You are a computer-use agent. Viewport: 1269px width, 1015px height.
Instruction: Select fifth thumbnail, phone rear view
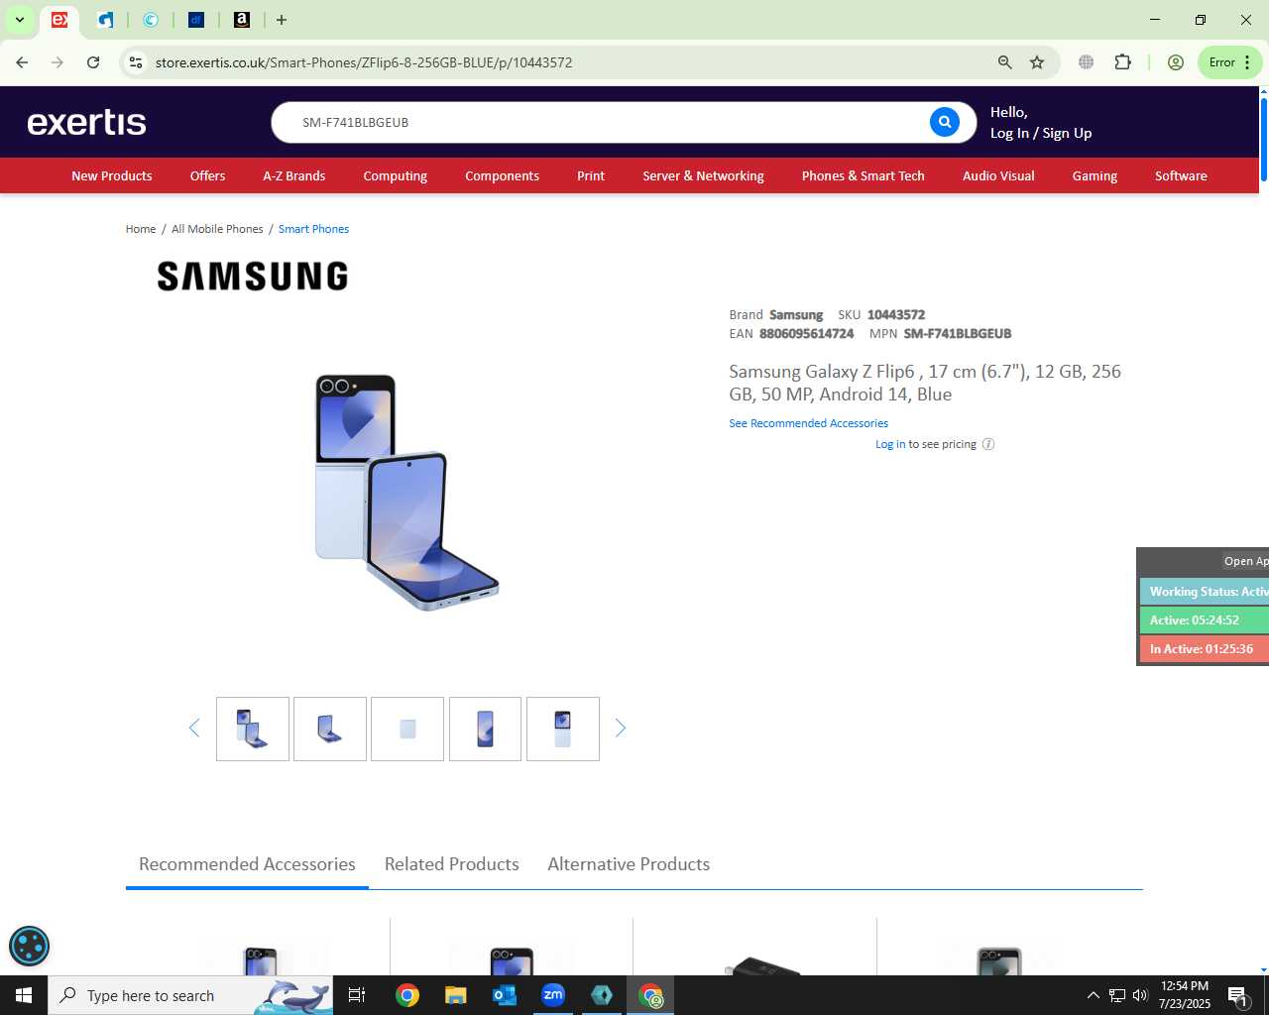coord(563,729)
